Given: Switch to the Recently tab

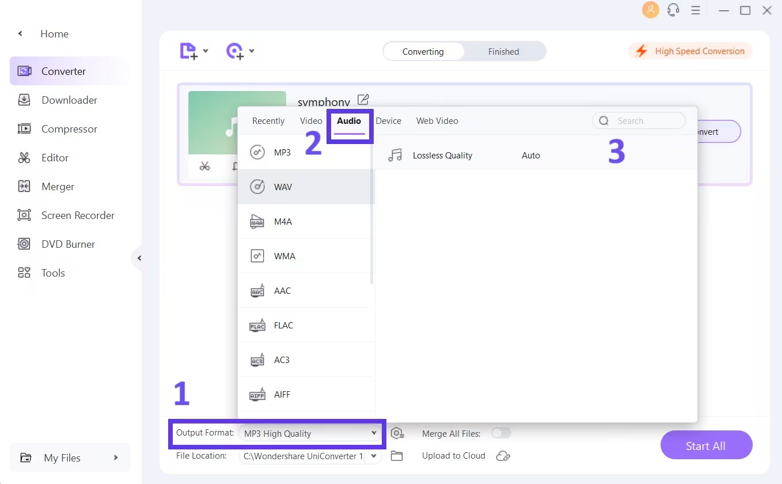Looking at the screenshot, I should pyautogui.click(x=268, y=121).
